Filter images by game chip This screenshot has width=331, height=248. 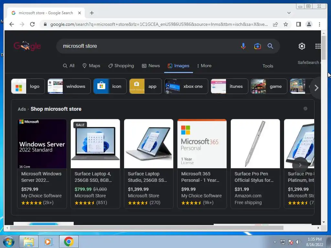pos(269,86)
